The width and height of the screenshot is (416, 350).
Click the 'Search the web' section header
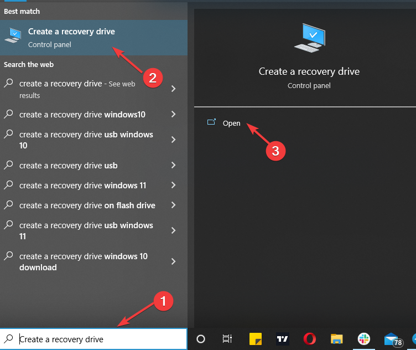coord(29,65)
